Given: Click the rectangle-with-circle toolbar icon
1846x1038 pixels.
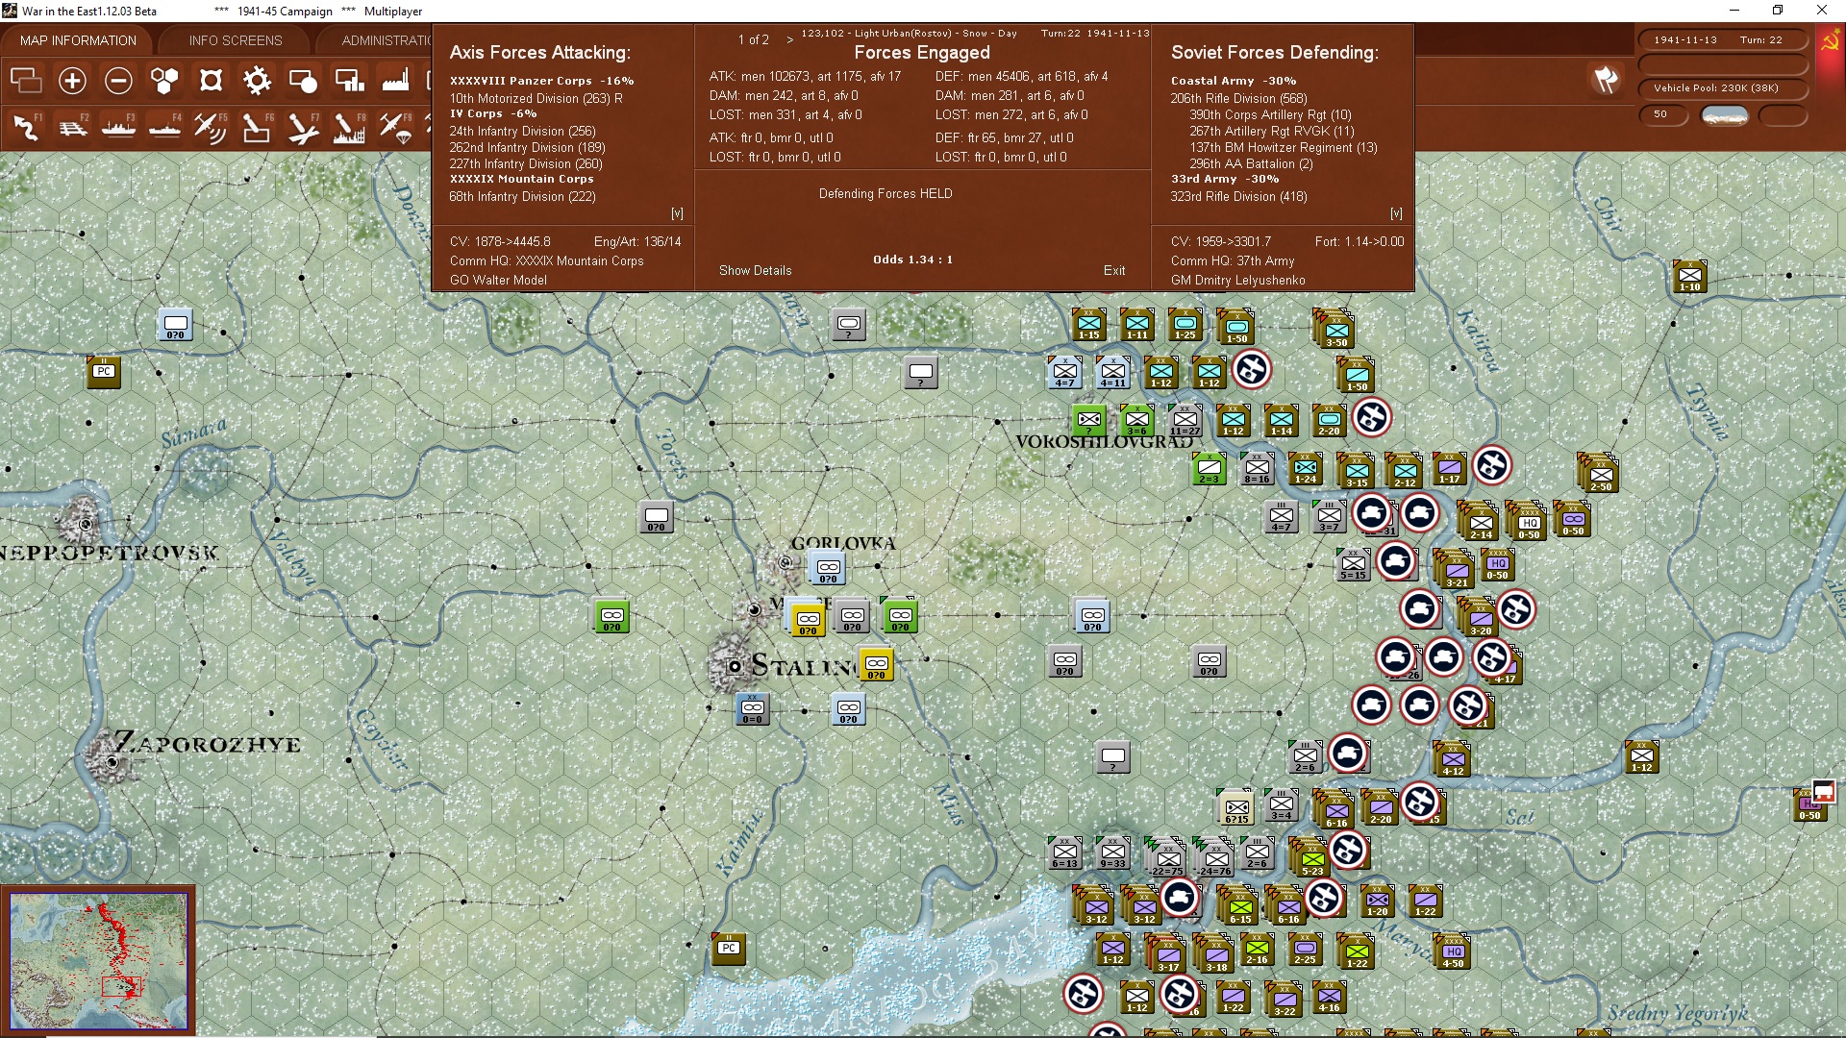Looking at the screenshot, I should (303, 81).
